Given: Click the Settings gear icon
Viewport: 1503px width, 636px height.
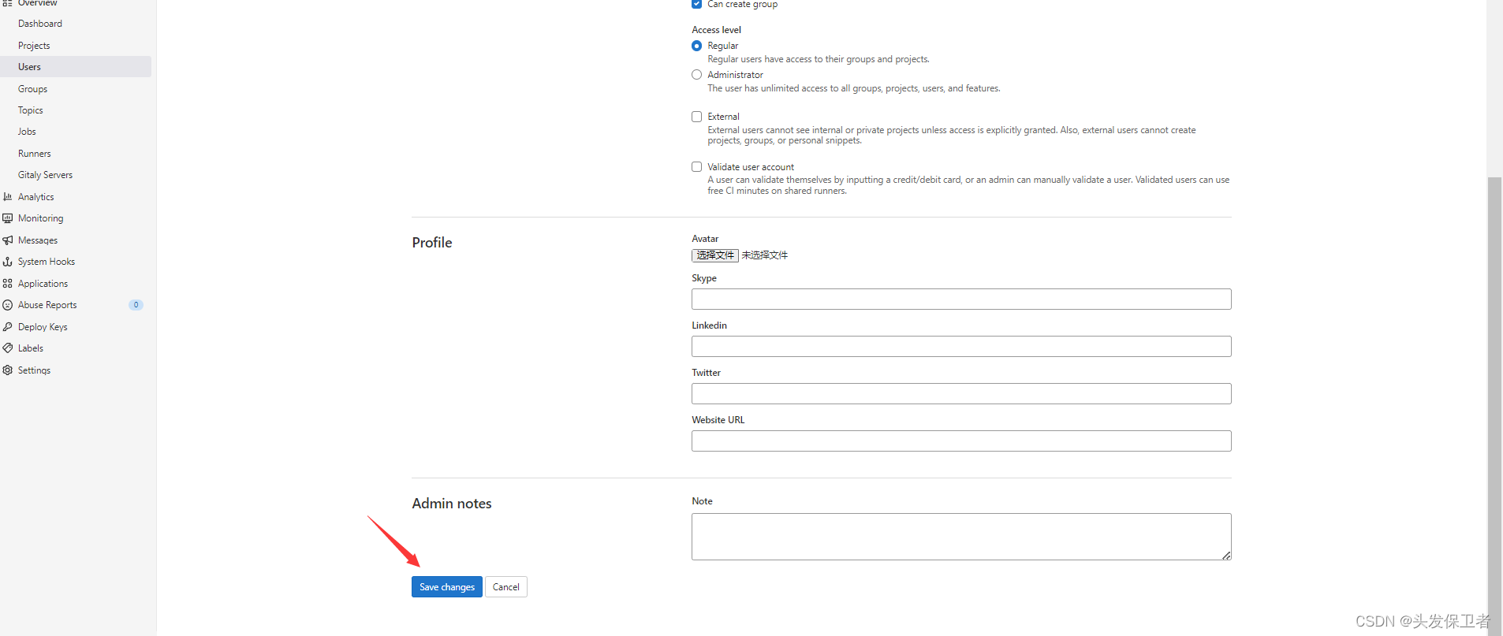Looking at the screenshot, I should 7,370.
